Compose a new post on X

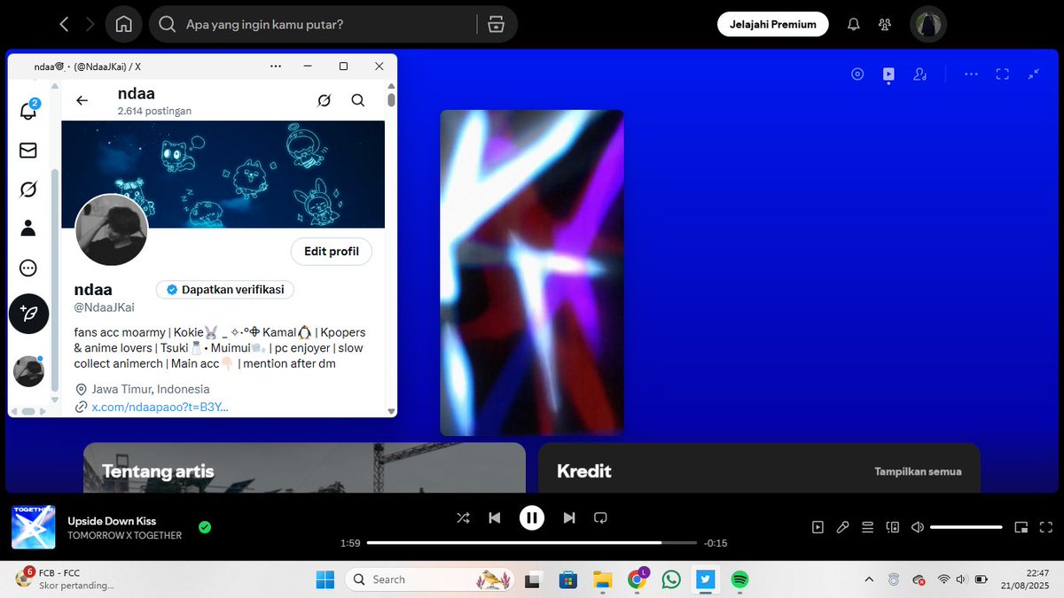(x=28, y=314)
